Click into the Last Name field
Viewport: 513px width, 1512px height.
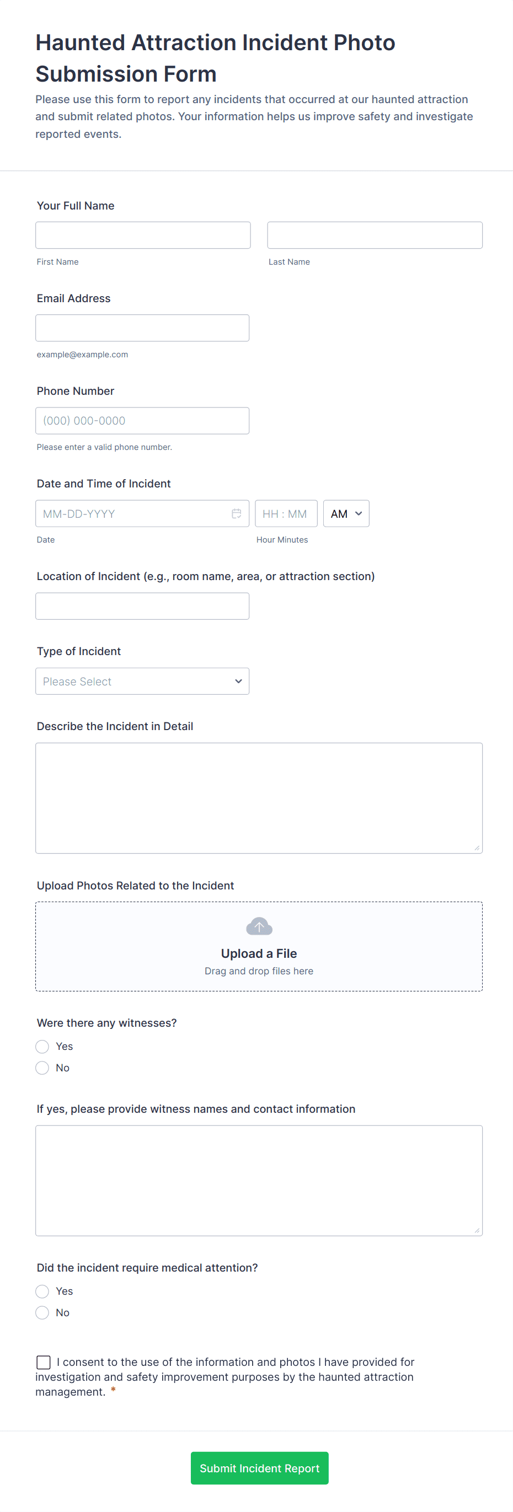tap(375, 235)
